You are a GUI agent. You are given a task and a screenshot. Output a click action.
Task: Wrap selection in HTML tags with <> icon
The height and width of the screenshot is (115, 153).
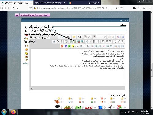58,41
